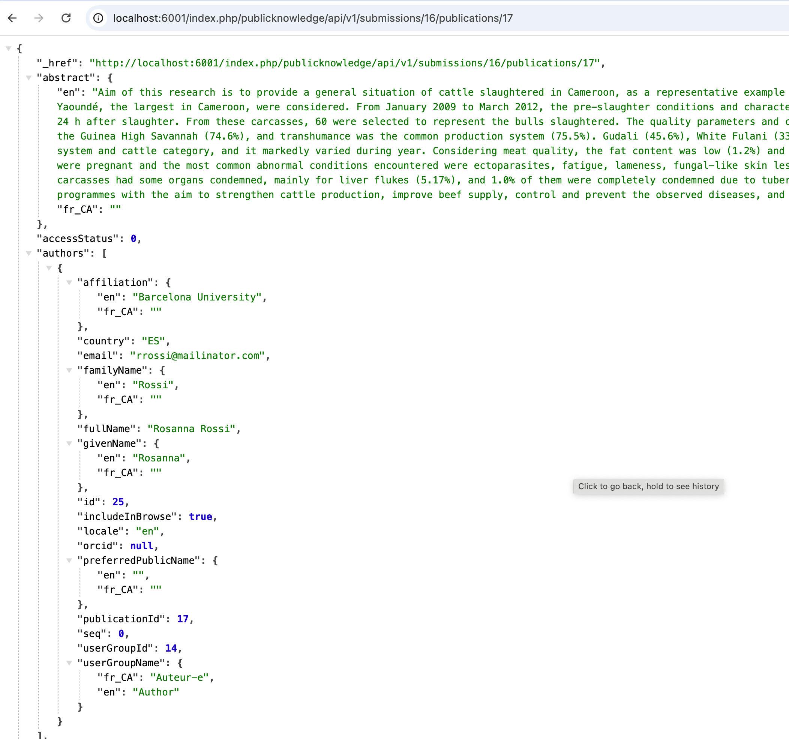Collapse the "preferredPublicName" node
Screen dimensions: 789x739
point(69,561)
